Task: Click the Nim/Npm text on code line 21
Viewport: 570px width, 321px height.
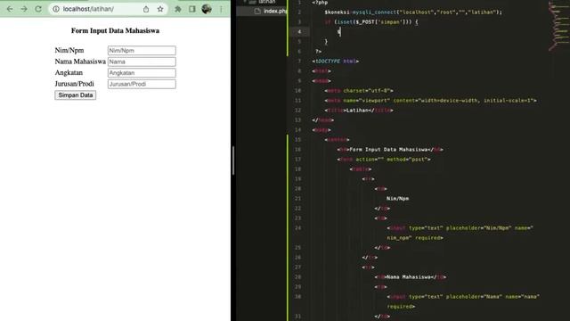Action: coord(398,199)
